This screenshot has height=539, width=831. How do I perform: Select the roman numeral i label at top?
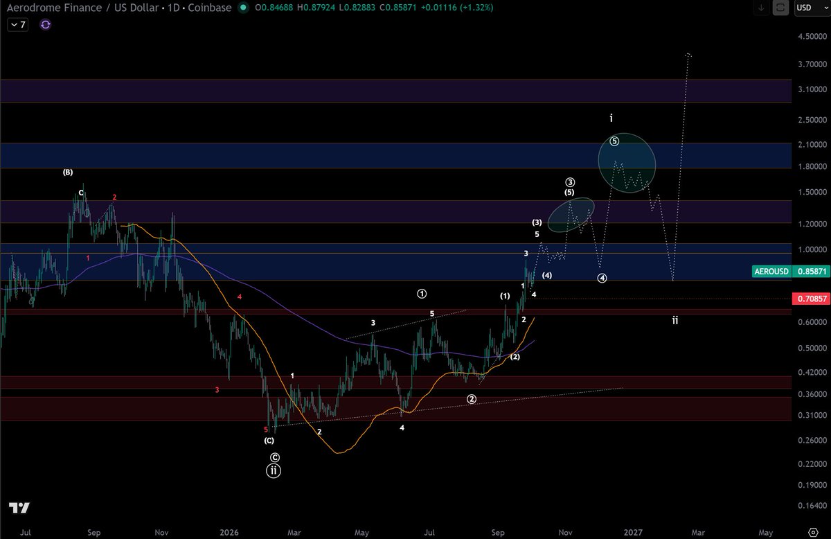click(611, 118)
